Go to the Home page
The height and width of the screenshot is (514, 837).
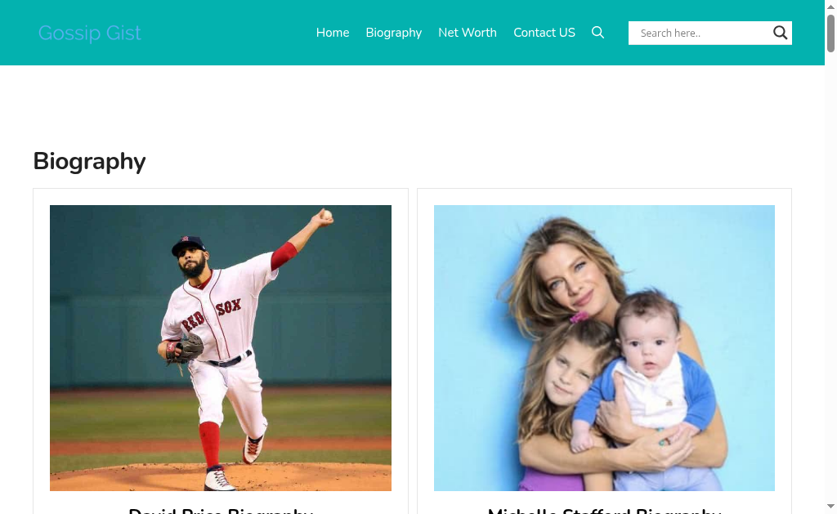(x=333, y=33)
